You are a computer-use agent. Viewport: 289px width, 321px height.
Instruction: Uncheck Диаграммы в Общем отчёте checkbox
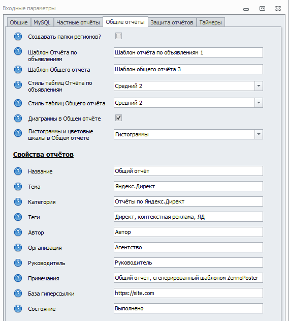click(x=118, y=118)
